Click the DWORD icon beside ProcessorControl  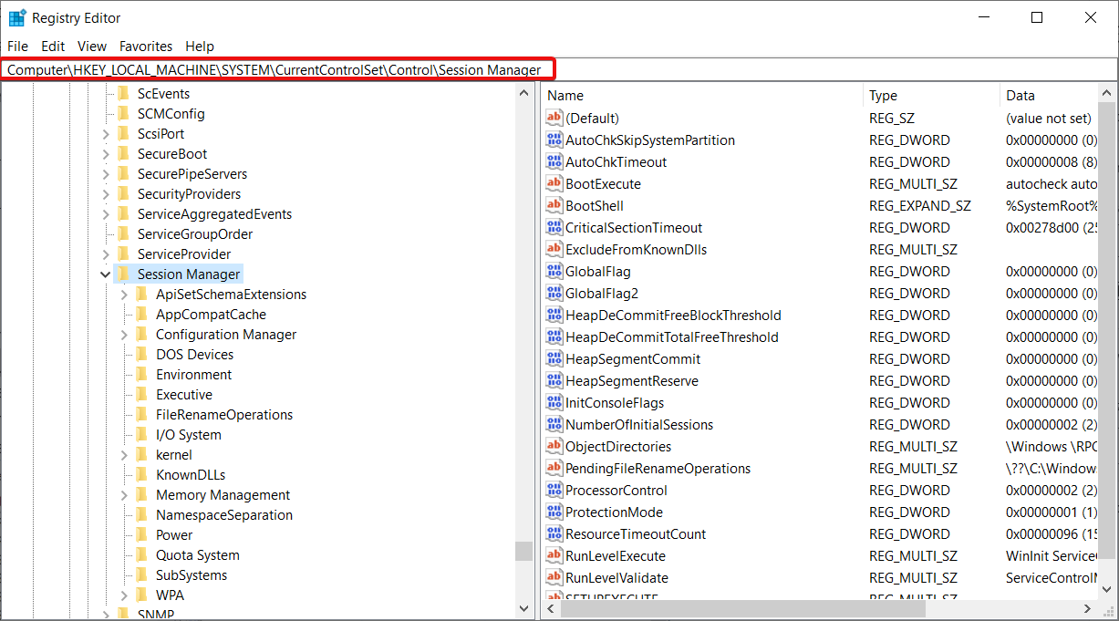pos(554,490)
